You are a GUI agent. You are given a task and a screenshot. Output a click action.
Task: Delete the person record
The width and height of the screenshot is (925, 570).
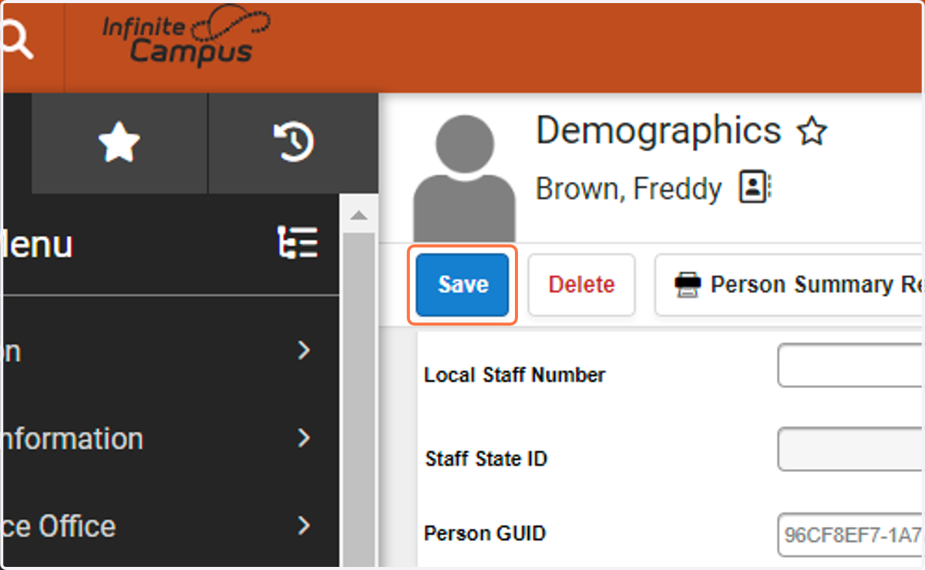tap(581, 285)
